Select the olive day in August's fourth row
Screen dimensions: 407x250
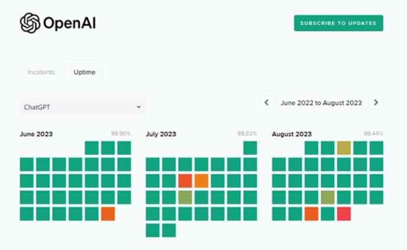tap(327, 197)
